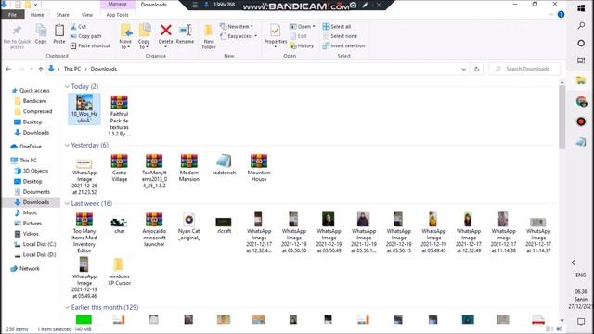
Task: Click the Search Downloads field
Action: pyautogui.click(x=524, y=69)
